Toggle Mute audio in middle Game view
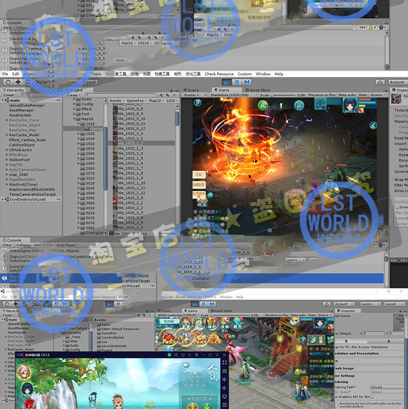Image resolution: width=408 pixels, height=409 pixels. pos(347,95)
